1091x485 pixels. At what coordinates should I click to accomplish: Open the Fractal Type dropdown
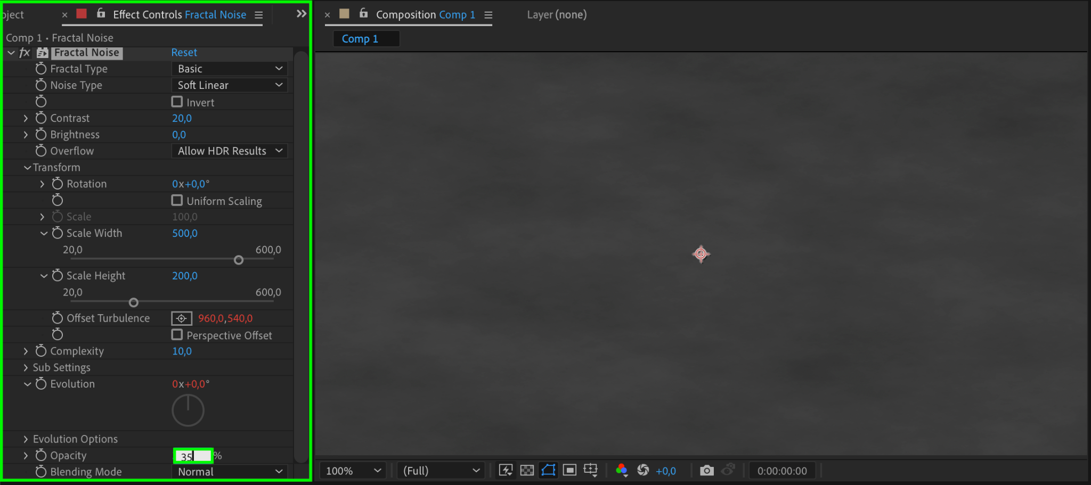point(230,69)
